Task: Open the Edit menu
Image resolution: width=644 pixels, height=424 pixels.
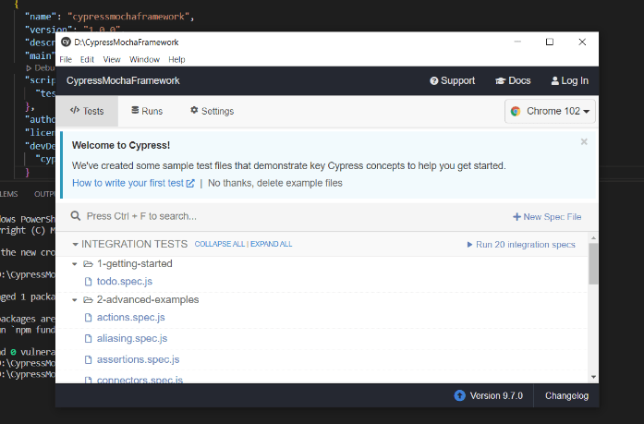Action: pyautogui.click(x=87, y=59)
